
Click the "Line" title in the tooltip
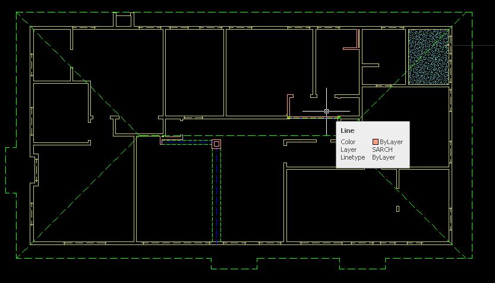click(347, 131)
